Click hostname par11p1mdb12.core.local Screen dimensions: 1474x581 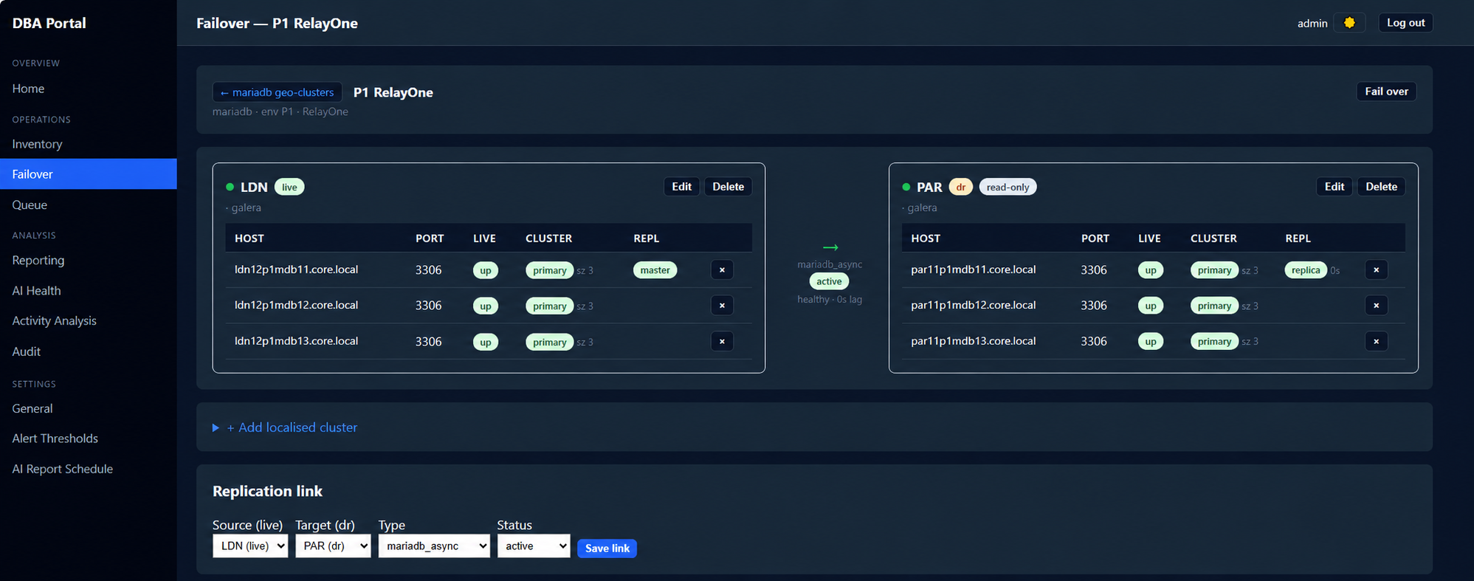[973, 305]
